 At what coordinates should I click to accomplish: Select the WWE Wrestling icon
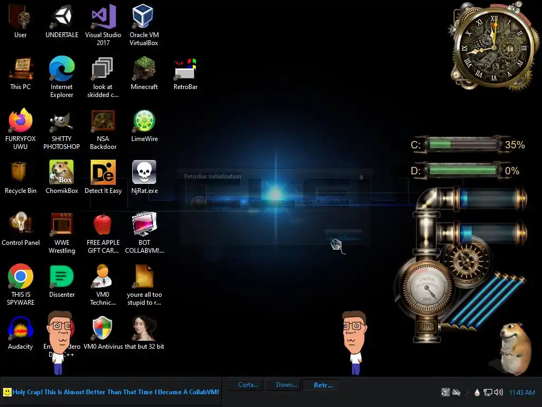click(61, 233)
